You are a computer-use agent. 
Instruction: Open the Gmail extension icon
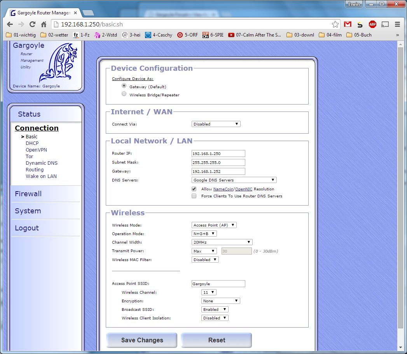[348, 24]
